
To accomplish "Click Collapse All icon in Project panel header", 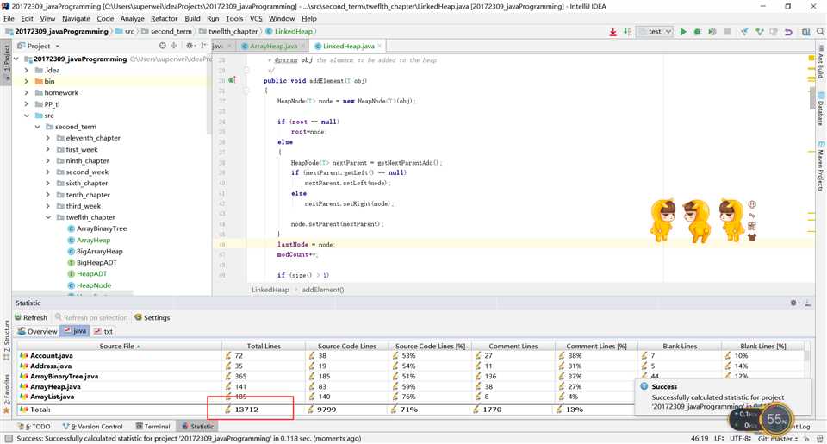I will click(x=173, y=46).
